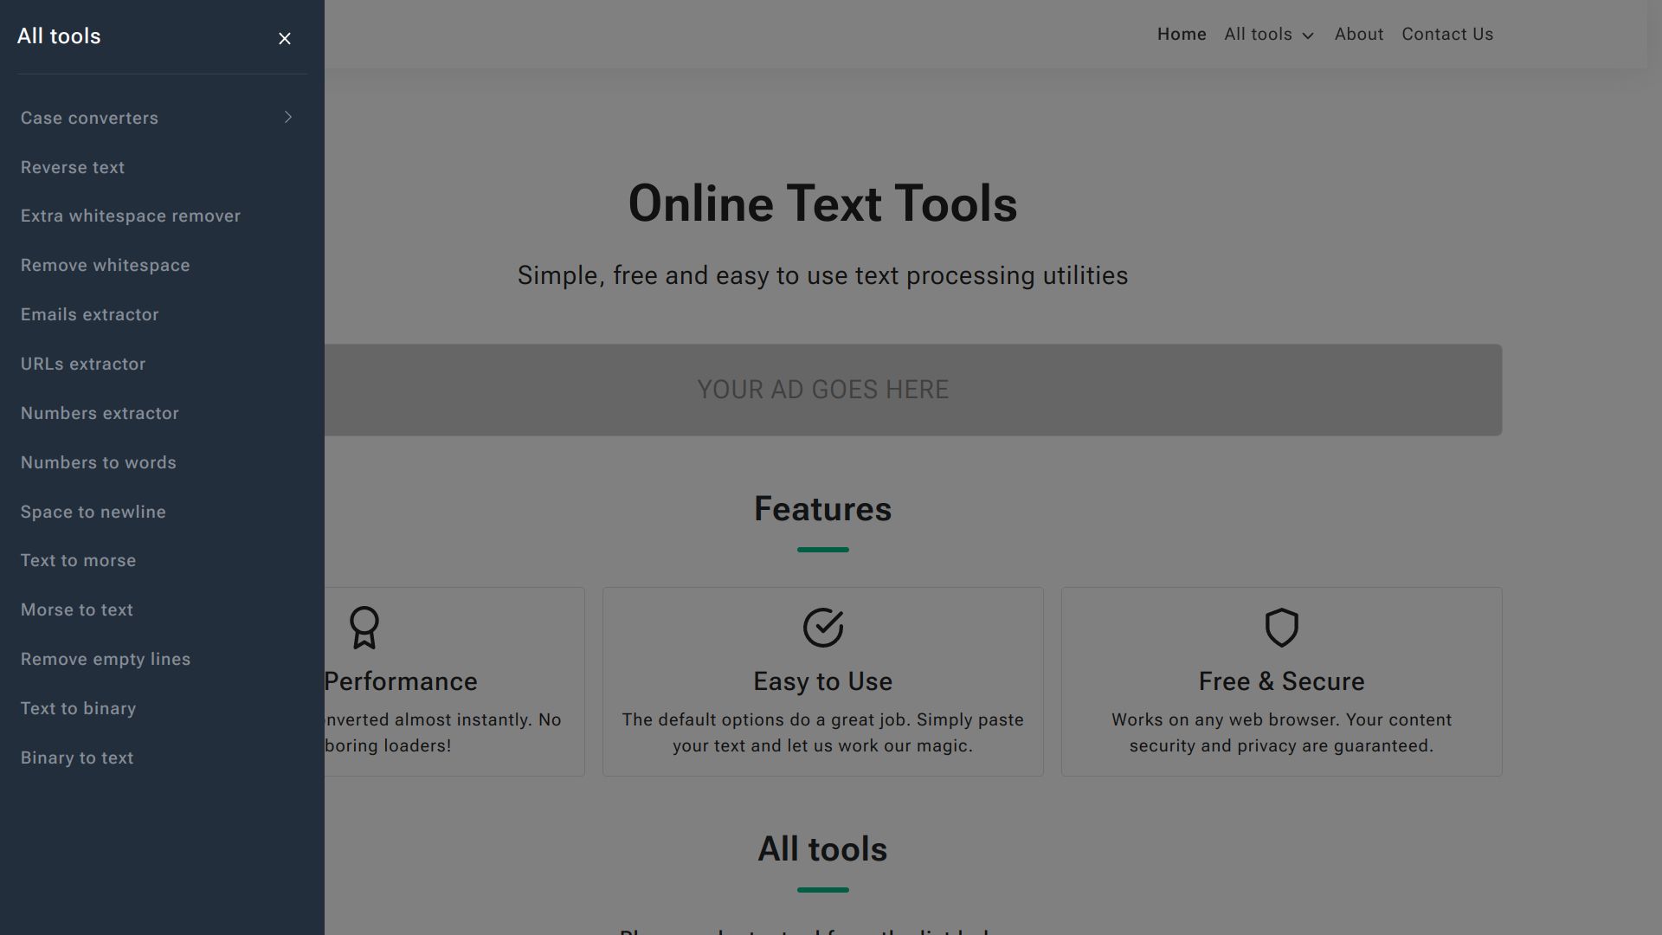Open the Morse to text converter
The height and width of the screenshot is (935, 1662).
pyautogui.click(x=77, y=609)
